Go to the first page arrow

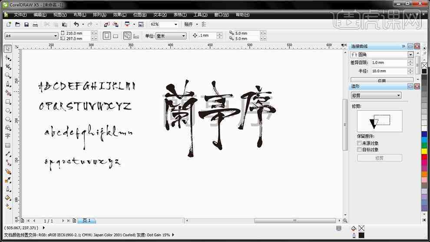[28, 221]
